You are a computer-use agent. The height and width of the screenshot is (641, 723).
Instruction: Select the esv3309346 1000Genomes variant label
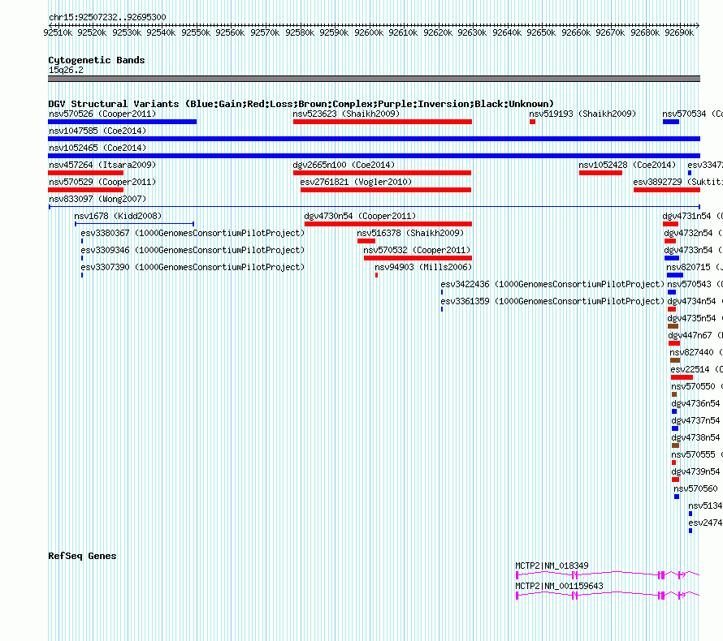[193, 250]
